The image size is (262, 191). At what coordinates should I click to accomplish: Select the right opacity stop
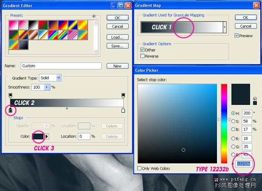click(x=123, y=95)
